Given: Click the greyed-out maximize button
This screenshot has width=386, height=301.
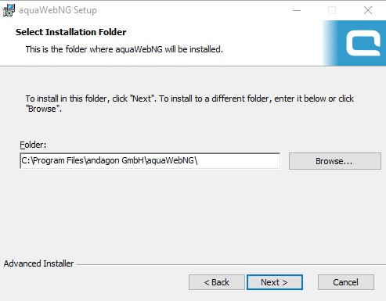Looking at the screenshot, I should coord(332,10).
